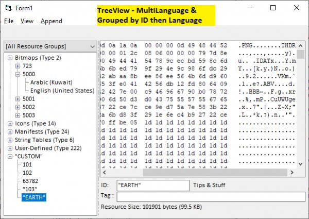Click the ID input field
The height and width of the screenshot is (219, 309).
[153, 186]
